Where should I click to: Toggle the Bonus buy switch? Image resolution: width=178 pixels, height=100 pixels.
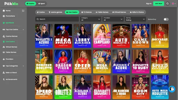(166, 19)
